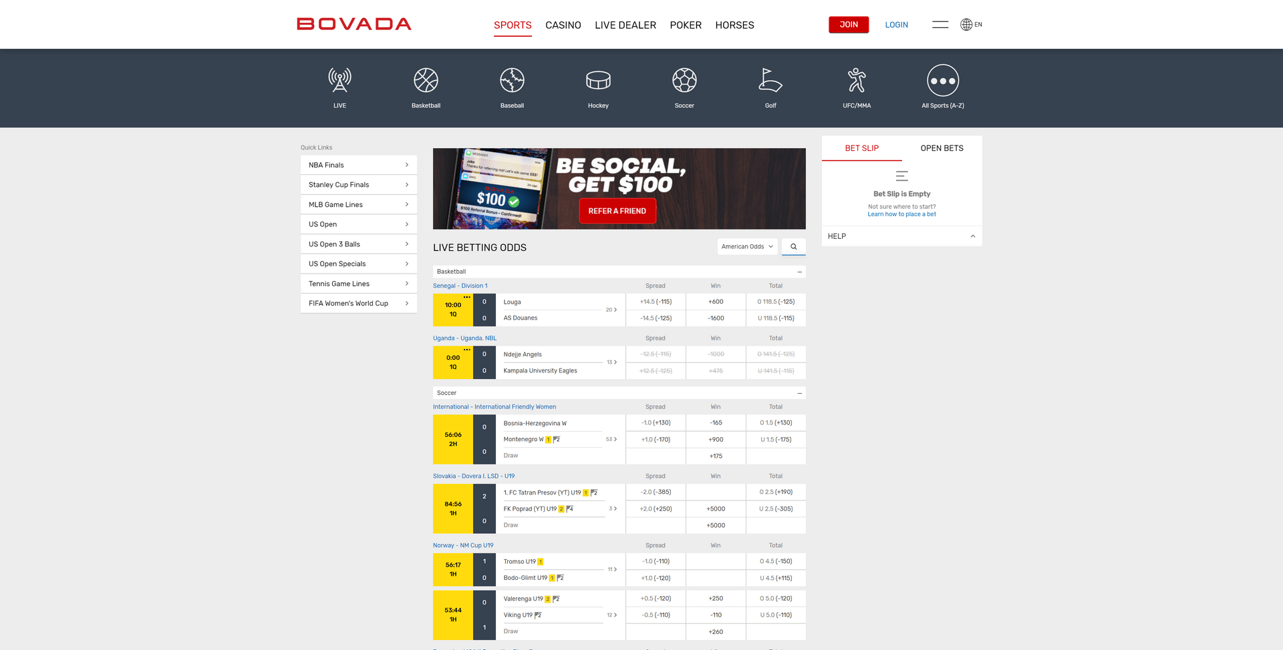Open Learn how to place a bet
This screenshot has height=650, width=1283.
tap(902, 214)
